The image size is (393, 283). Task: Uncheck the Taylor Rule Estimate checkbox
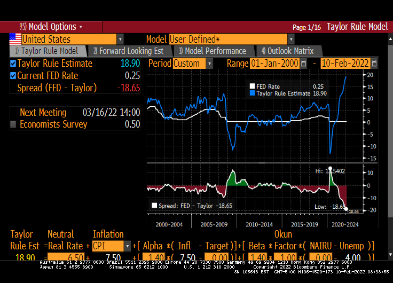pyautogui.click(x=13, y=64)
